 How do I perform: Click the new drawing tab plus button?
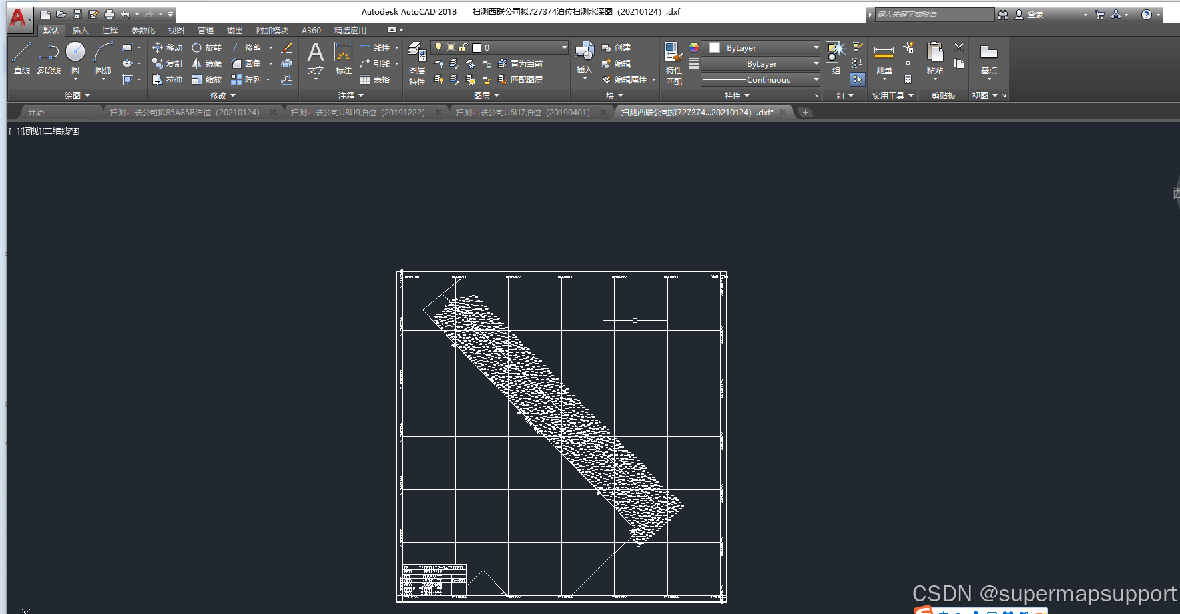tap(806, 112)
